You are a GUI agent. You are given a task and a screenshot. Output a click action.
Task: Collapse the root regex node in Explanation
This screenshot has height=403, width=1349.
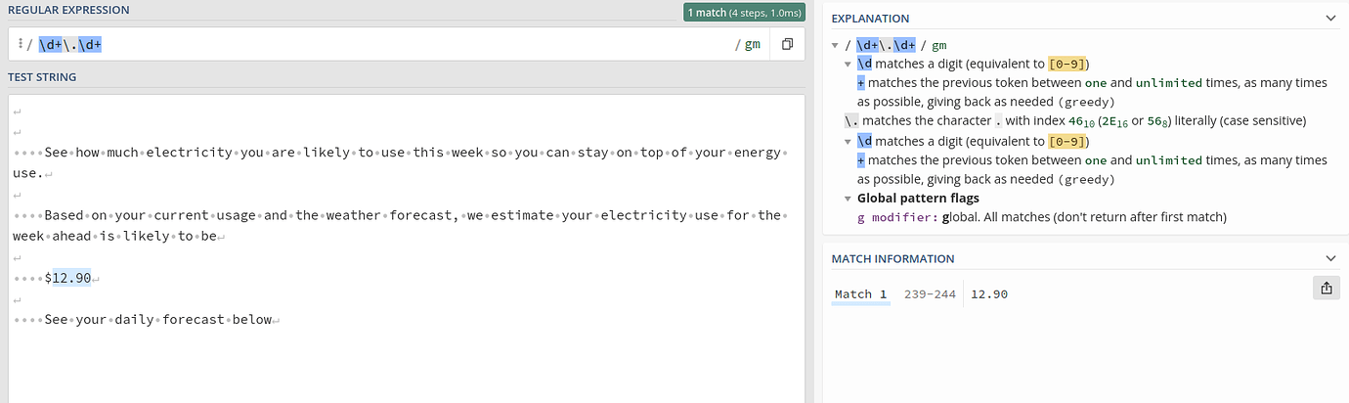[834, 45]
